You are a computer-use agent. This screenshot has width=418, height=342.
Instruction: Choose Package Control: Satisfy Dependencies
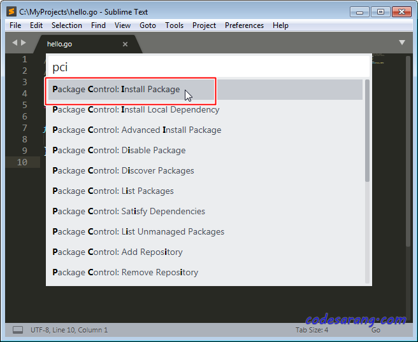(x=205, y=212)
